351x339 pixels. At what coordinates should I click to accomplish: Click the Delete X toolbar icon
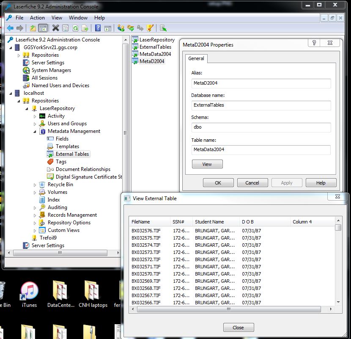(x=55, y=28)
